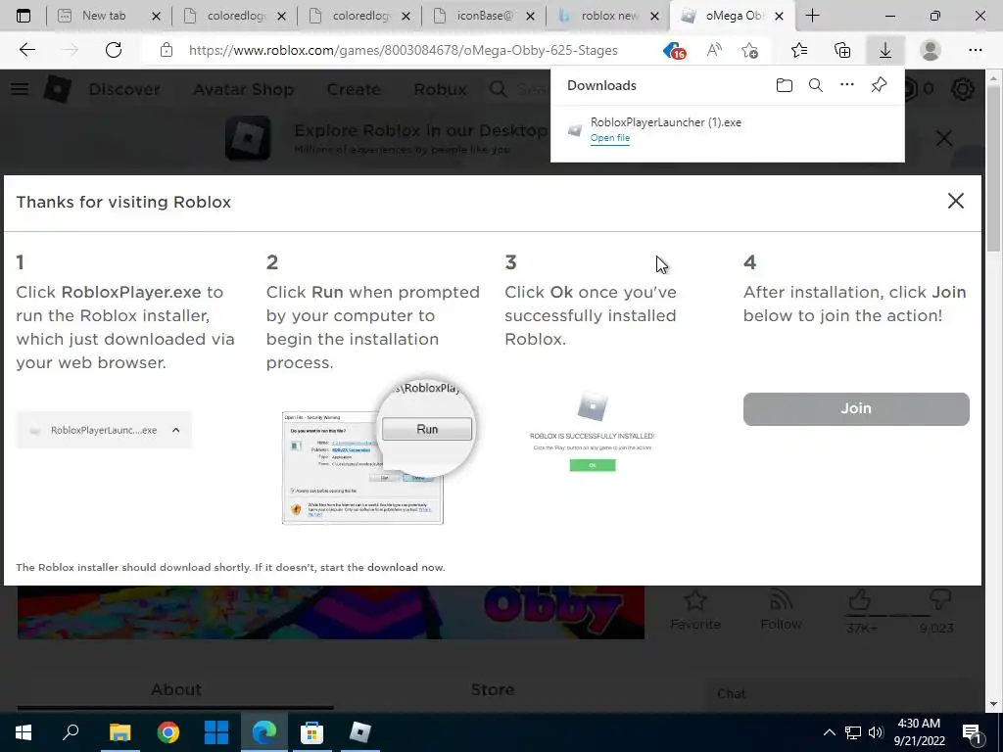Switch to the iconBase tab
The width and height of the screenshot is (1003, 752).
tap(486, 16)
